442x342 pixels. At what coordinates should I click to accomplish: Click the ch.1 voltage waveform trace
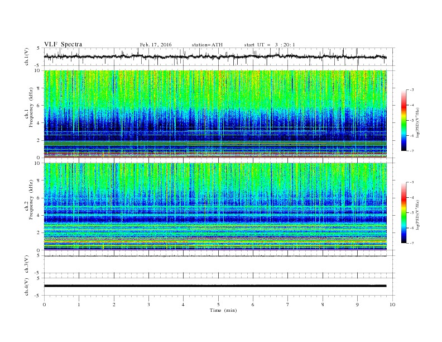pyautogui.click(x=215, y=56)
